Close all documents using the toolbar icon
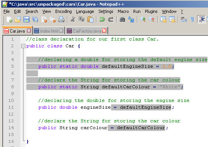208x147 pixels. pos(53,20)
